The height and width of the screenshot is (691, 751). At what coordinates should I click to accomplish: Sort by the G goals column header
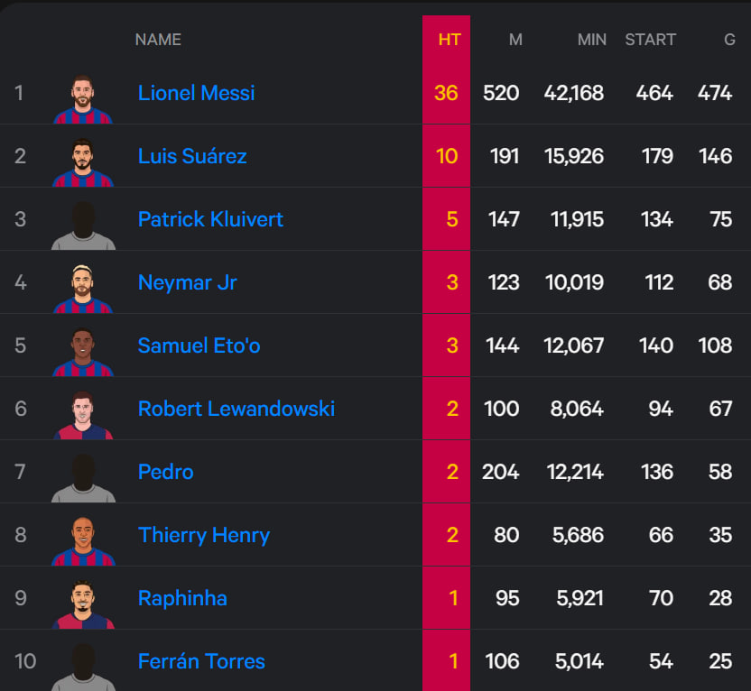tap(728, 40)
